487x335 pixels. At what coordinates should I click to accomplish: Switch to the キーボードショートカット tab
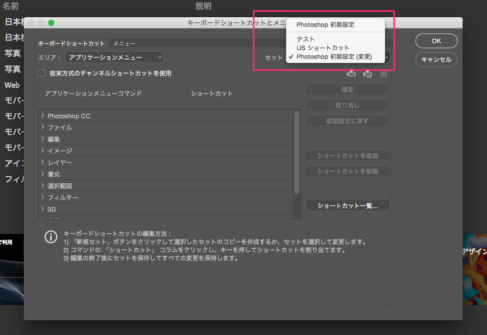pos(71,44)
